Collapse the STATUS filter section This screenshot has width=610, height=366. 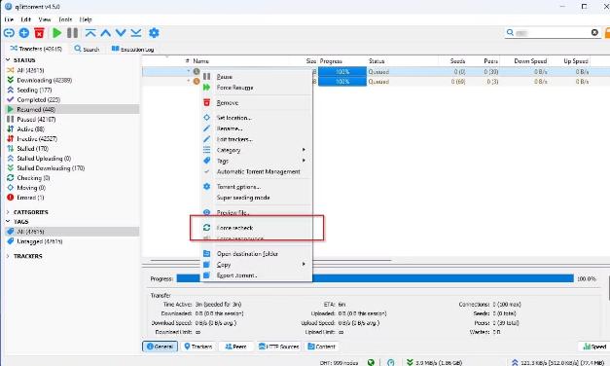(8, 60)
